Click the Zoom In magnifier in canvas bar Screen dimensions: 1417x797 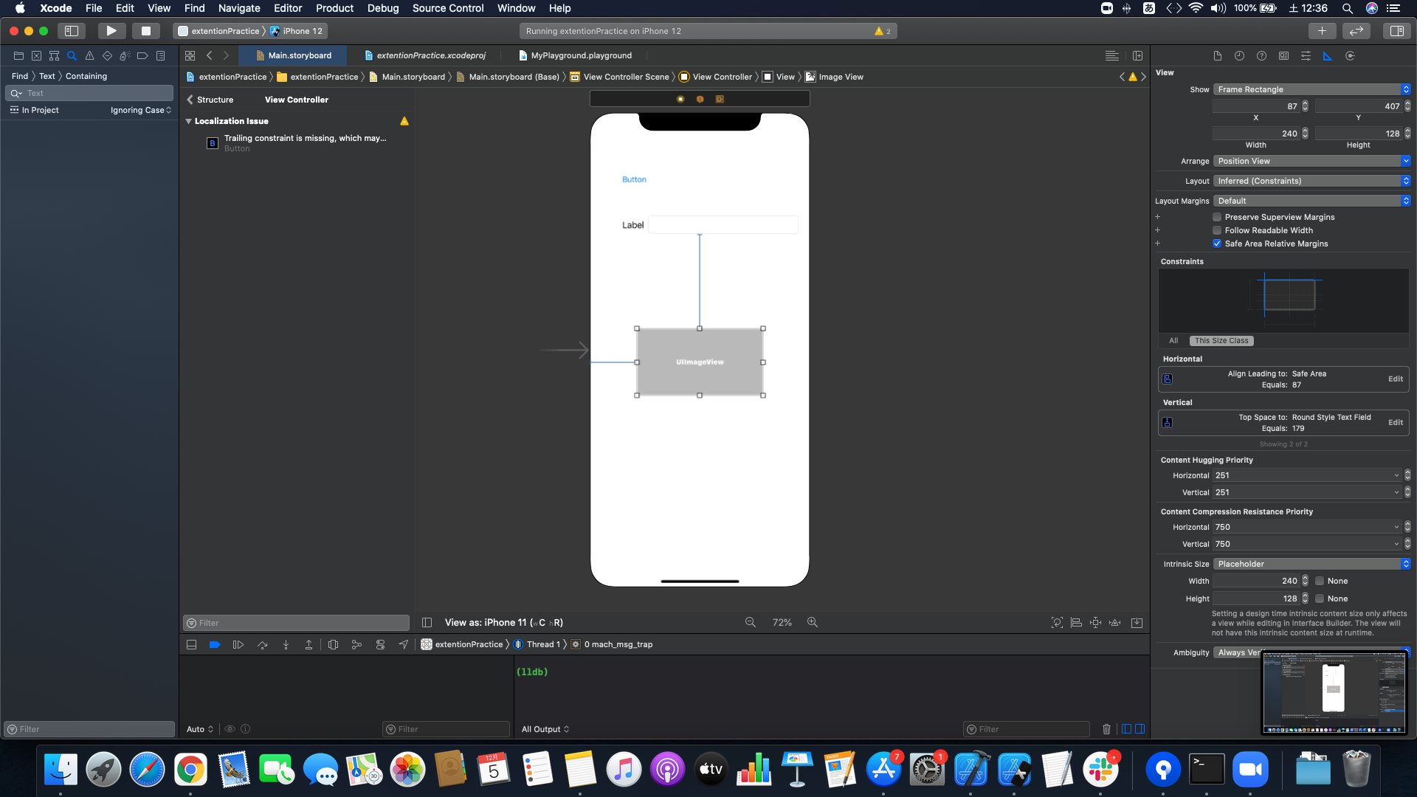click(x=813, y=623)
